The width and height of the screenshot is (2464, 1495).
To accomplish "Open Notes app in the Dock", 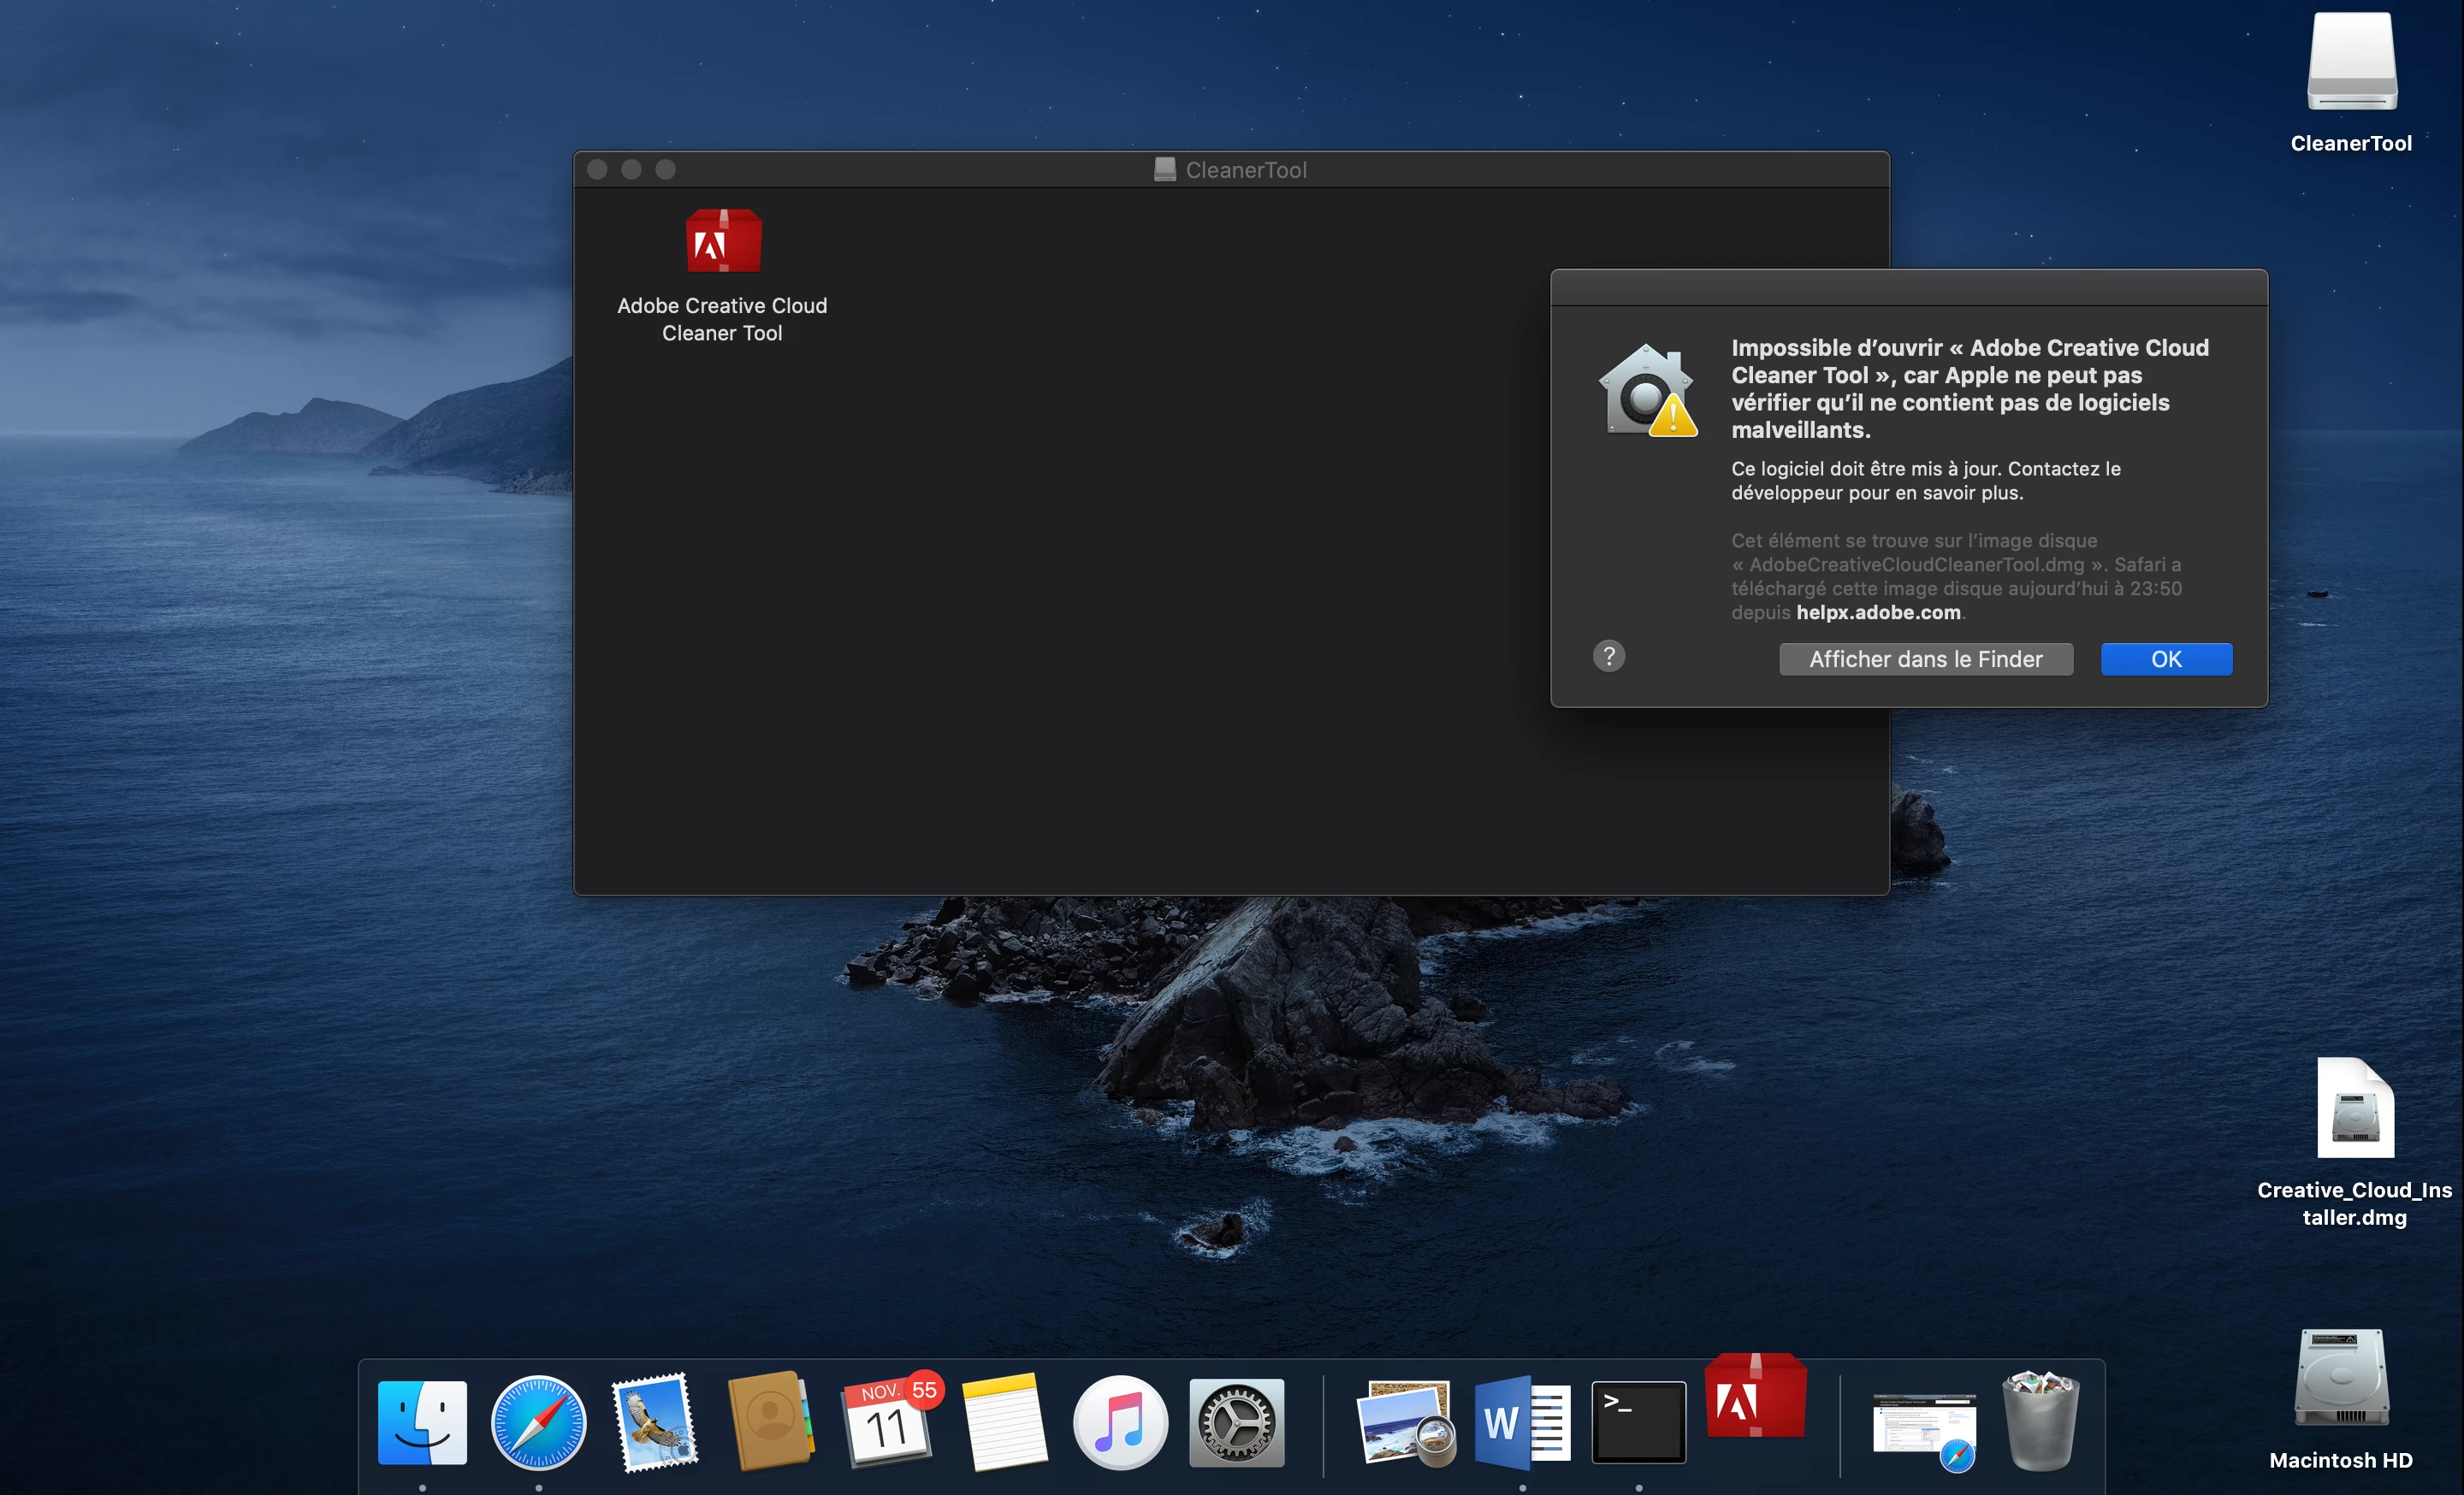I will pyautogui.click(x=1004, y=1422).
